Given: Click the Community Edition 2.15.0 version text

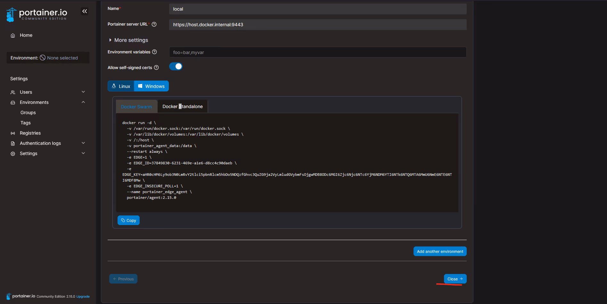Looking at the screenshot, I should click(x=56, y=297).
